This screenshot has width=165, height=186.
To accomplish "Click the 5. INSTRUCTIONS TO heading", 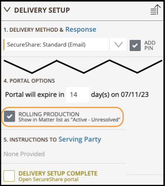I will point(30,140).
